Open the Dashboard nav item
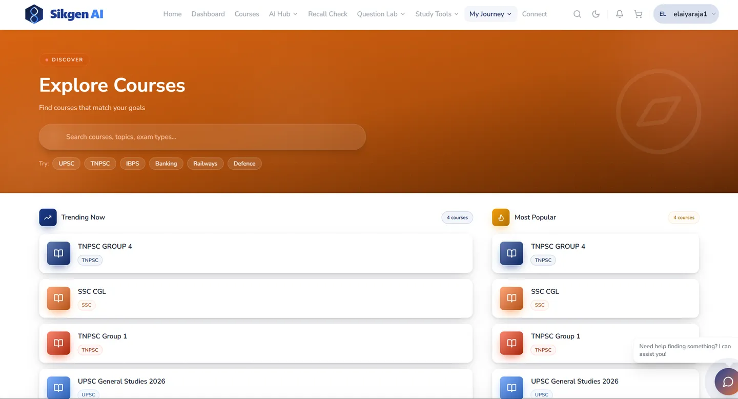This screenshot has height=399, width=738. pyautogui.click(x=208, y=14)
